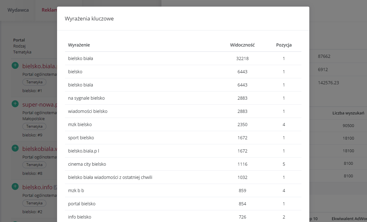Screen dimensions: 367x222
Task: Select the 'bielsko biala' keyword without diacritics
Action: (80, 85)
